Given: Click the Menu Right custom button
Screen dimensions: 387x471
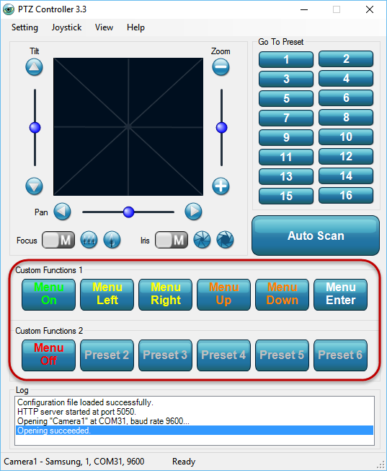Looking at the screenshot, I should [x=166, y=295].
